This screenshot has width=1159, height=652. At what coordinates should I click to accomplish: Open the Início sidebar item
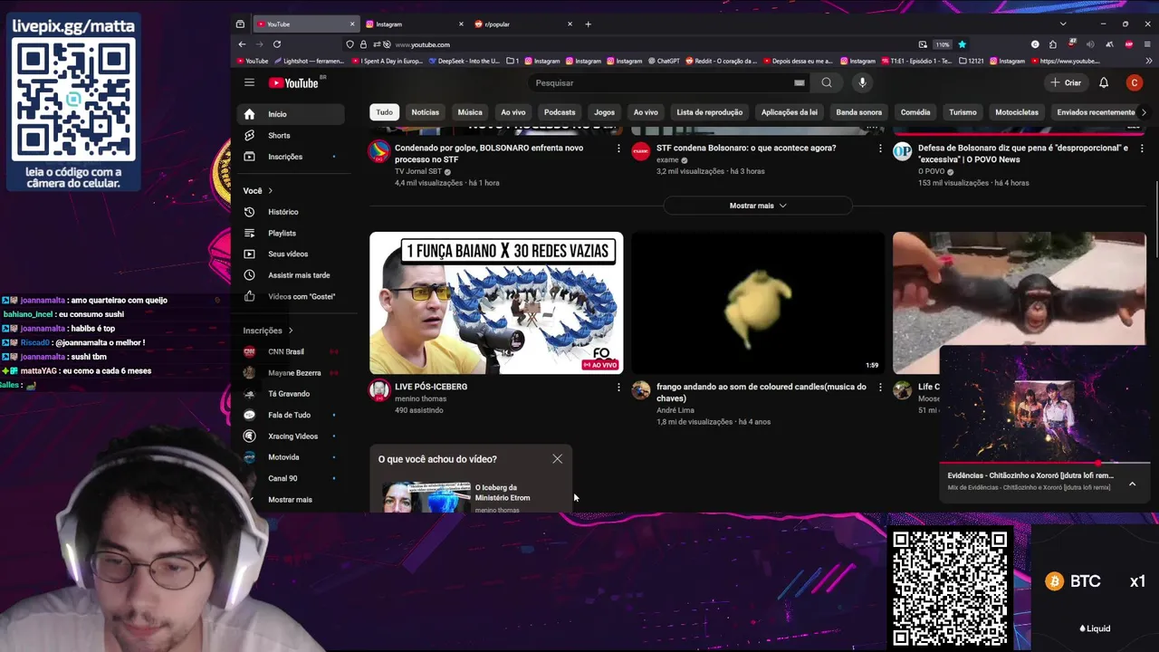292,114
